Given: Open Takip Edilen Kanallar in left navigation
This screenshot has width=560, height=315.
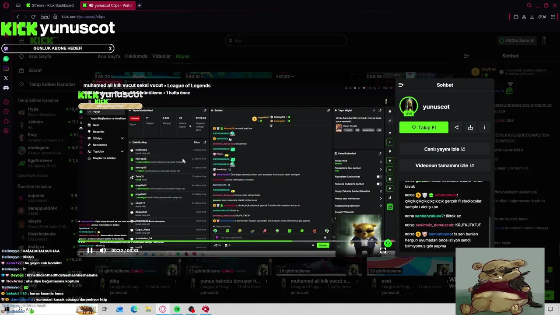Looking at the screenshot, I should click(x=47, y=84).
